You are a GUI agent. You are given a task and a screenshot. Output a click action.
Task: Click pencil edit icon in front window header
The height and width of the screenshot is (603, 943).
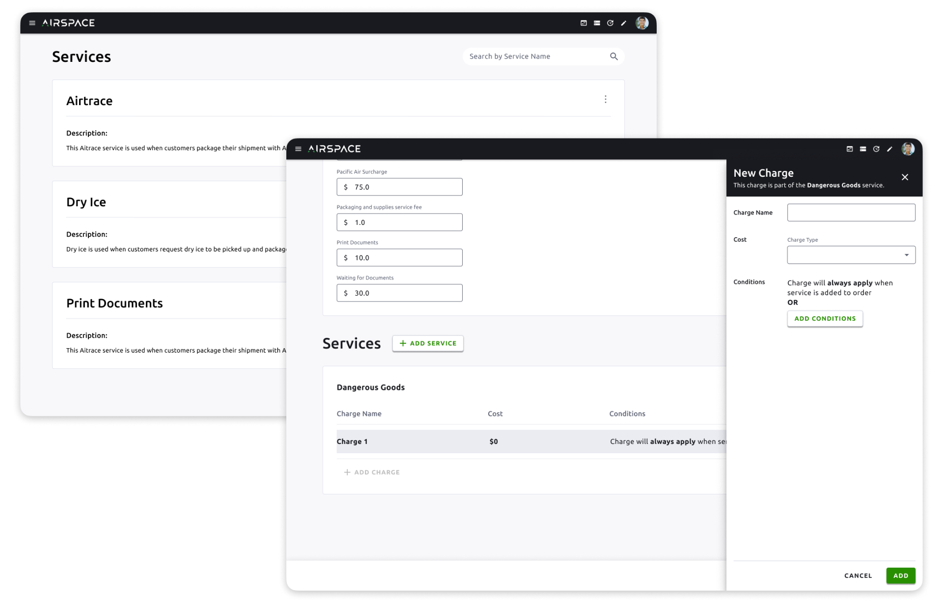[x=889, y=149]
